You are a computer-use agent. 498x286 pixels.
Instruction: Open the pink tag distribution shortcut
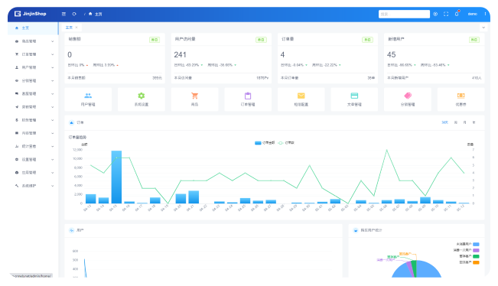tap(408, 99)
